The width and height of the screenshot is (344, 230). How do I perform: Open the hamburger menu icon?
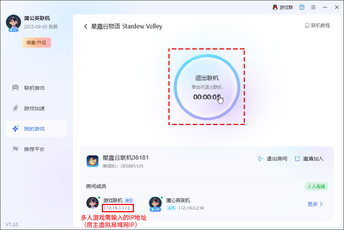click(x=313, y=7)
